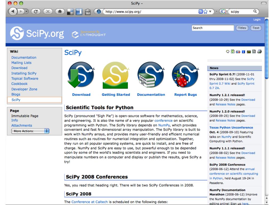Open the 'Texas Python Unconference' news link

click(231, 128)
